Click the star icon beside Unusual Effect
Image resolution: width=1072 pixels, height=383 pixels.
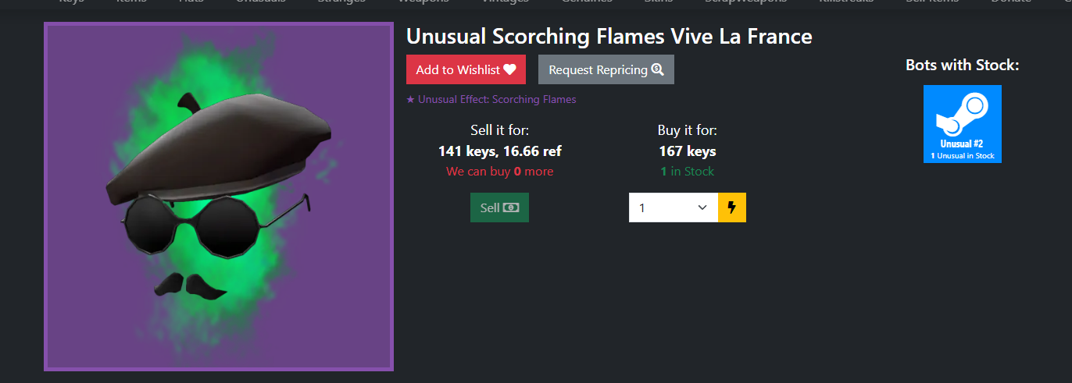(410, 100)
